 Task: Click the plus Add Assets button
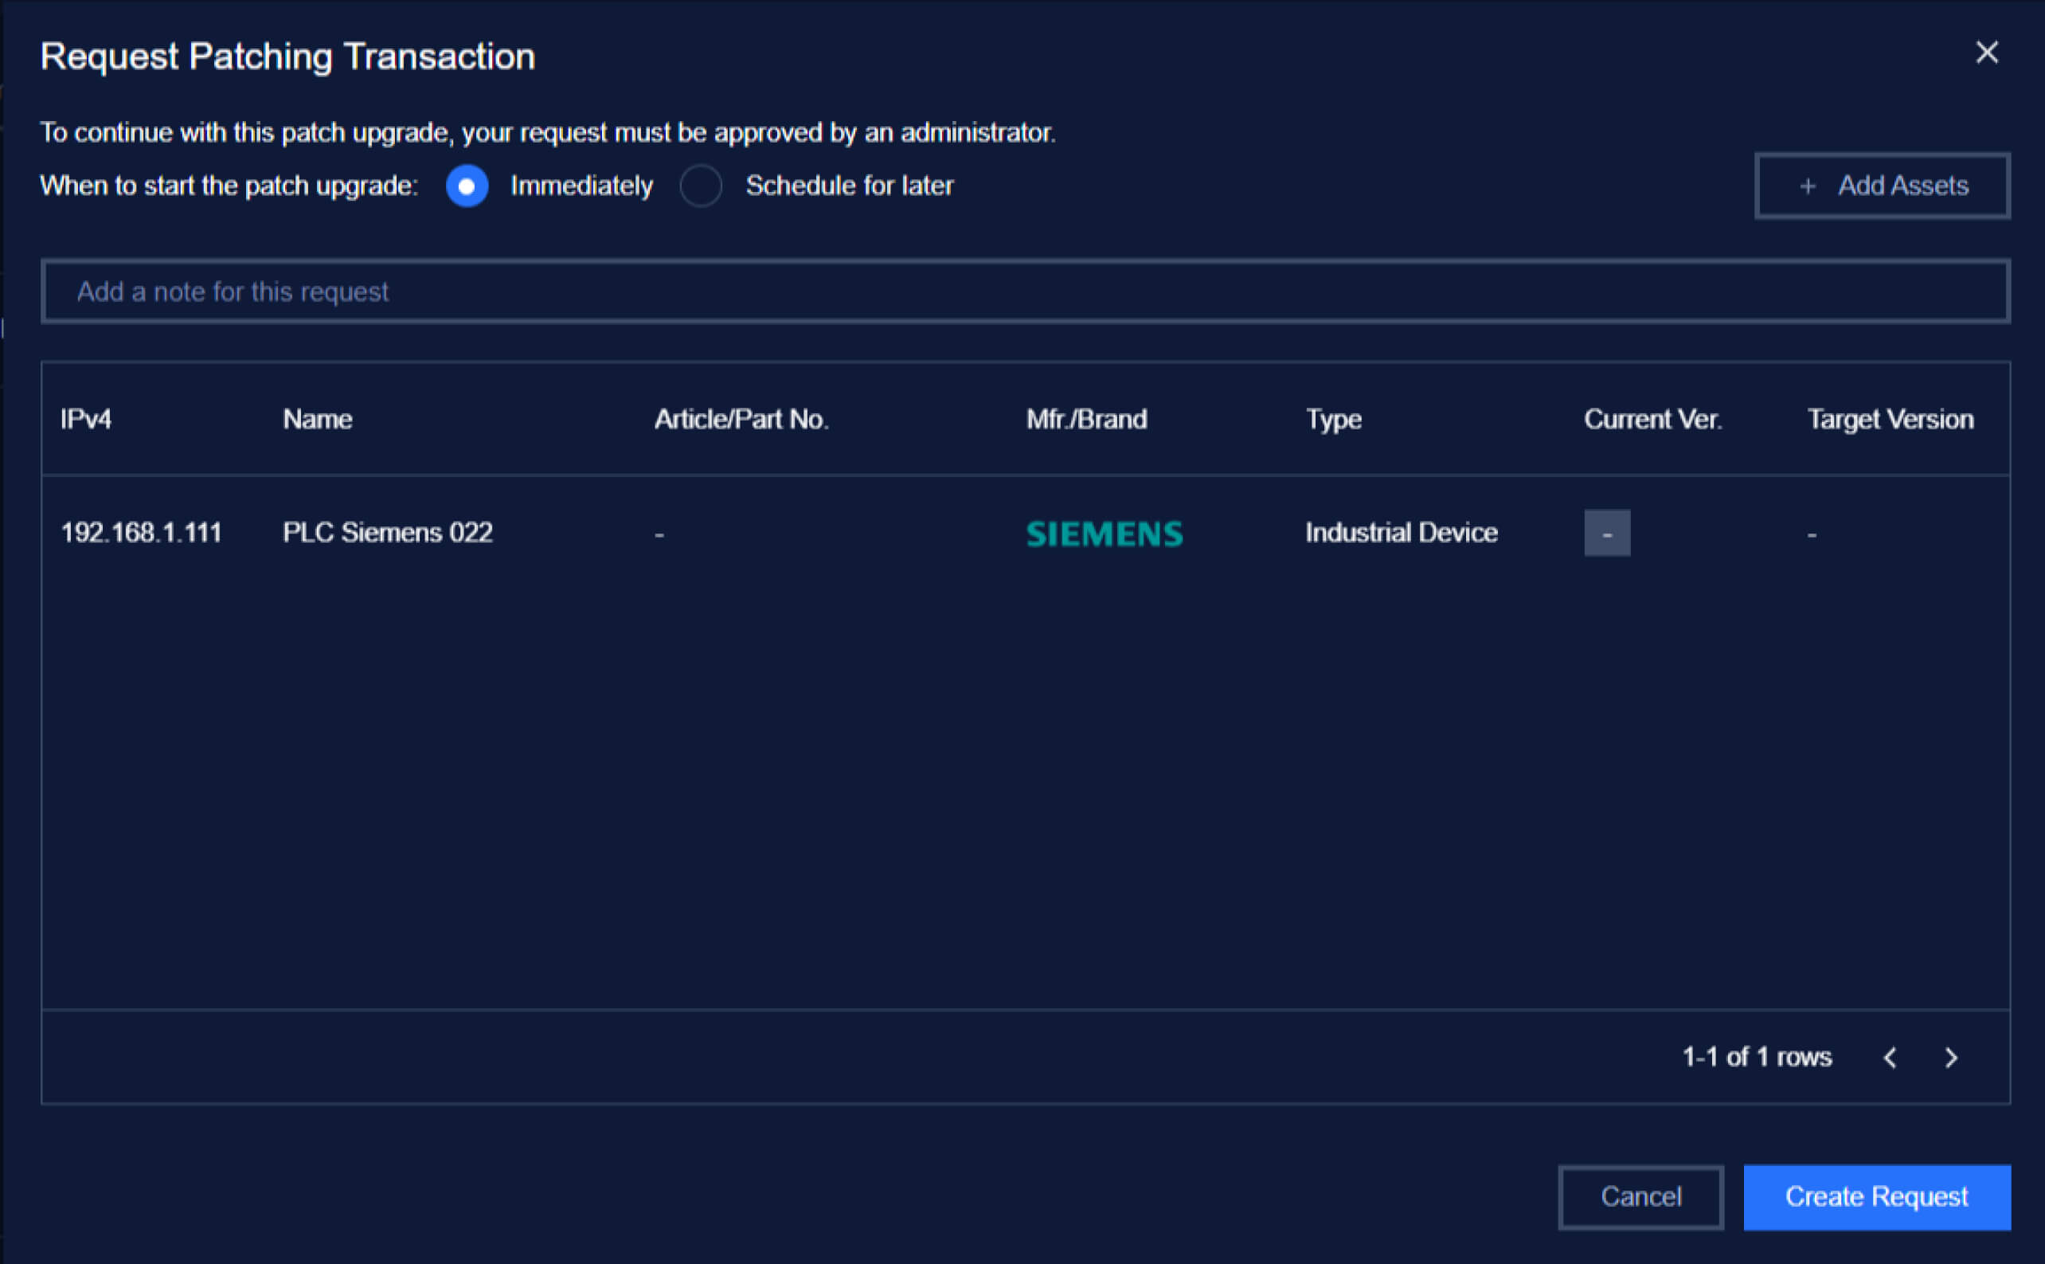[x=1882, y=186]
